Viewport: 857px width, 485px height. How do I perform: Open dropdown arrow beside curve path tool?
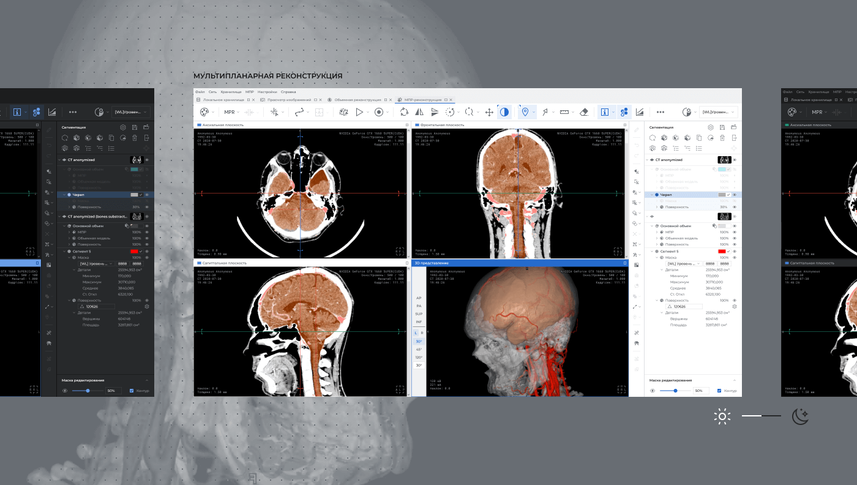tap(309, 112)
